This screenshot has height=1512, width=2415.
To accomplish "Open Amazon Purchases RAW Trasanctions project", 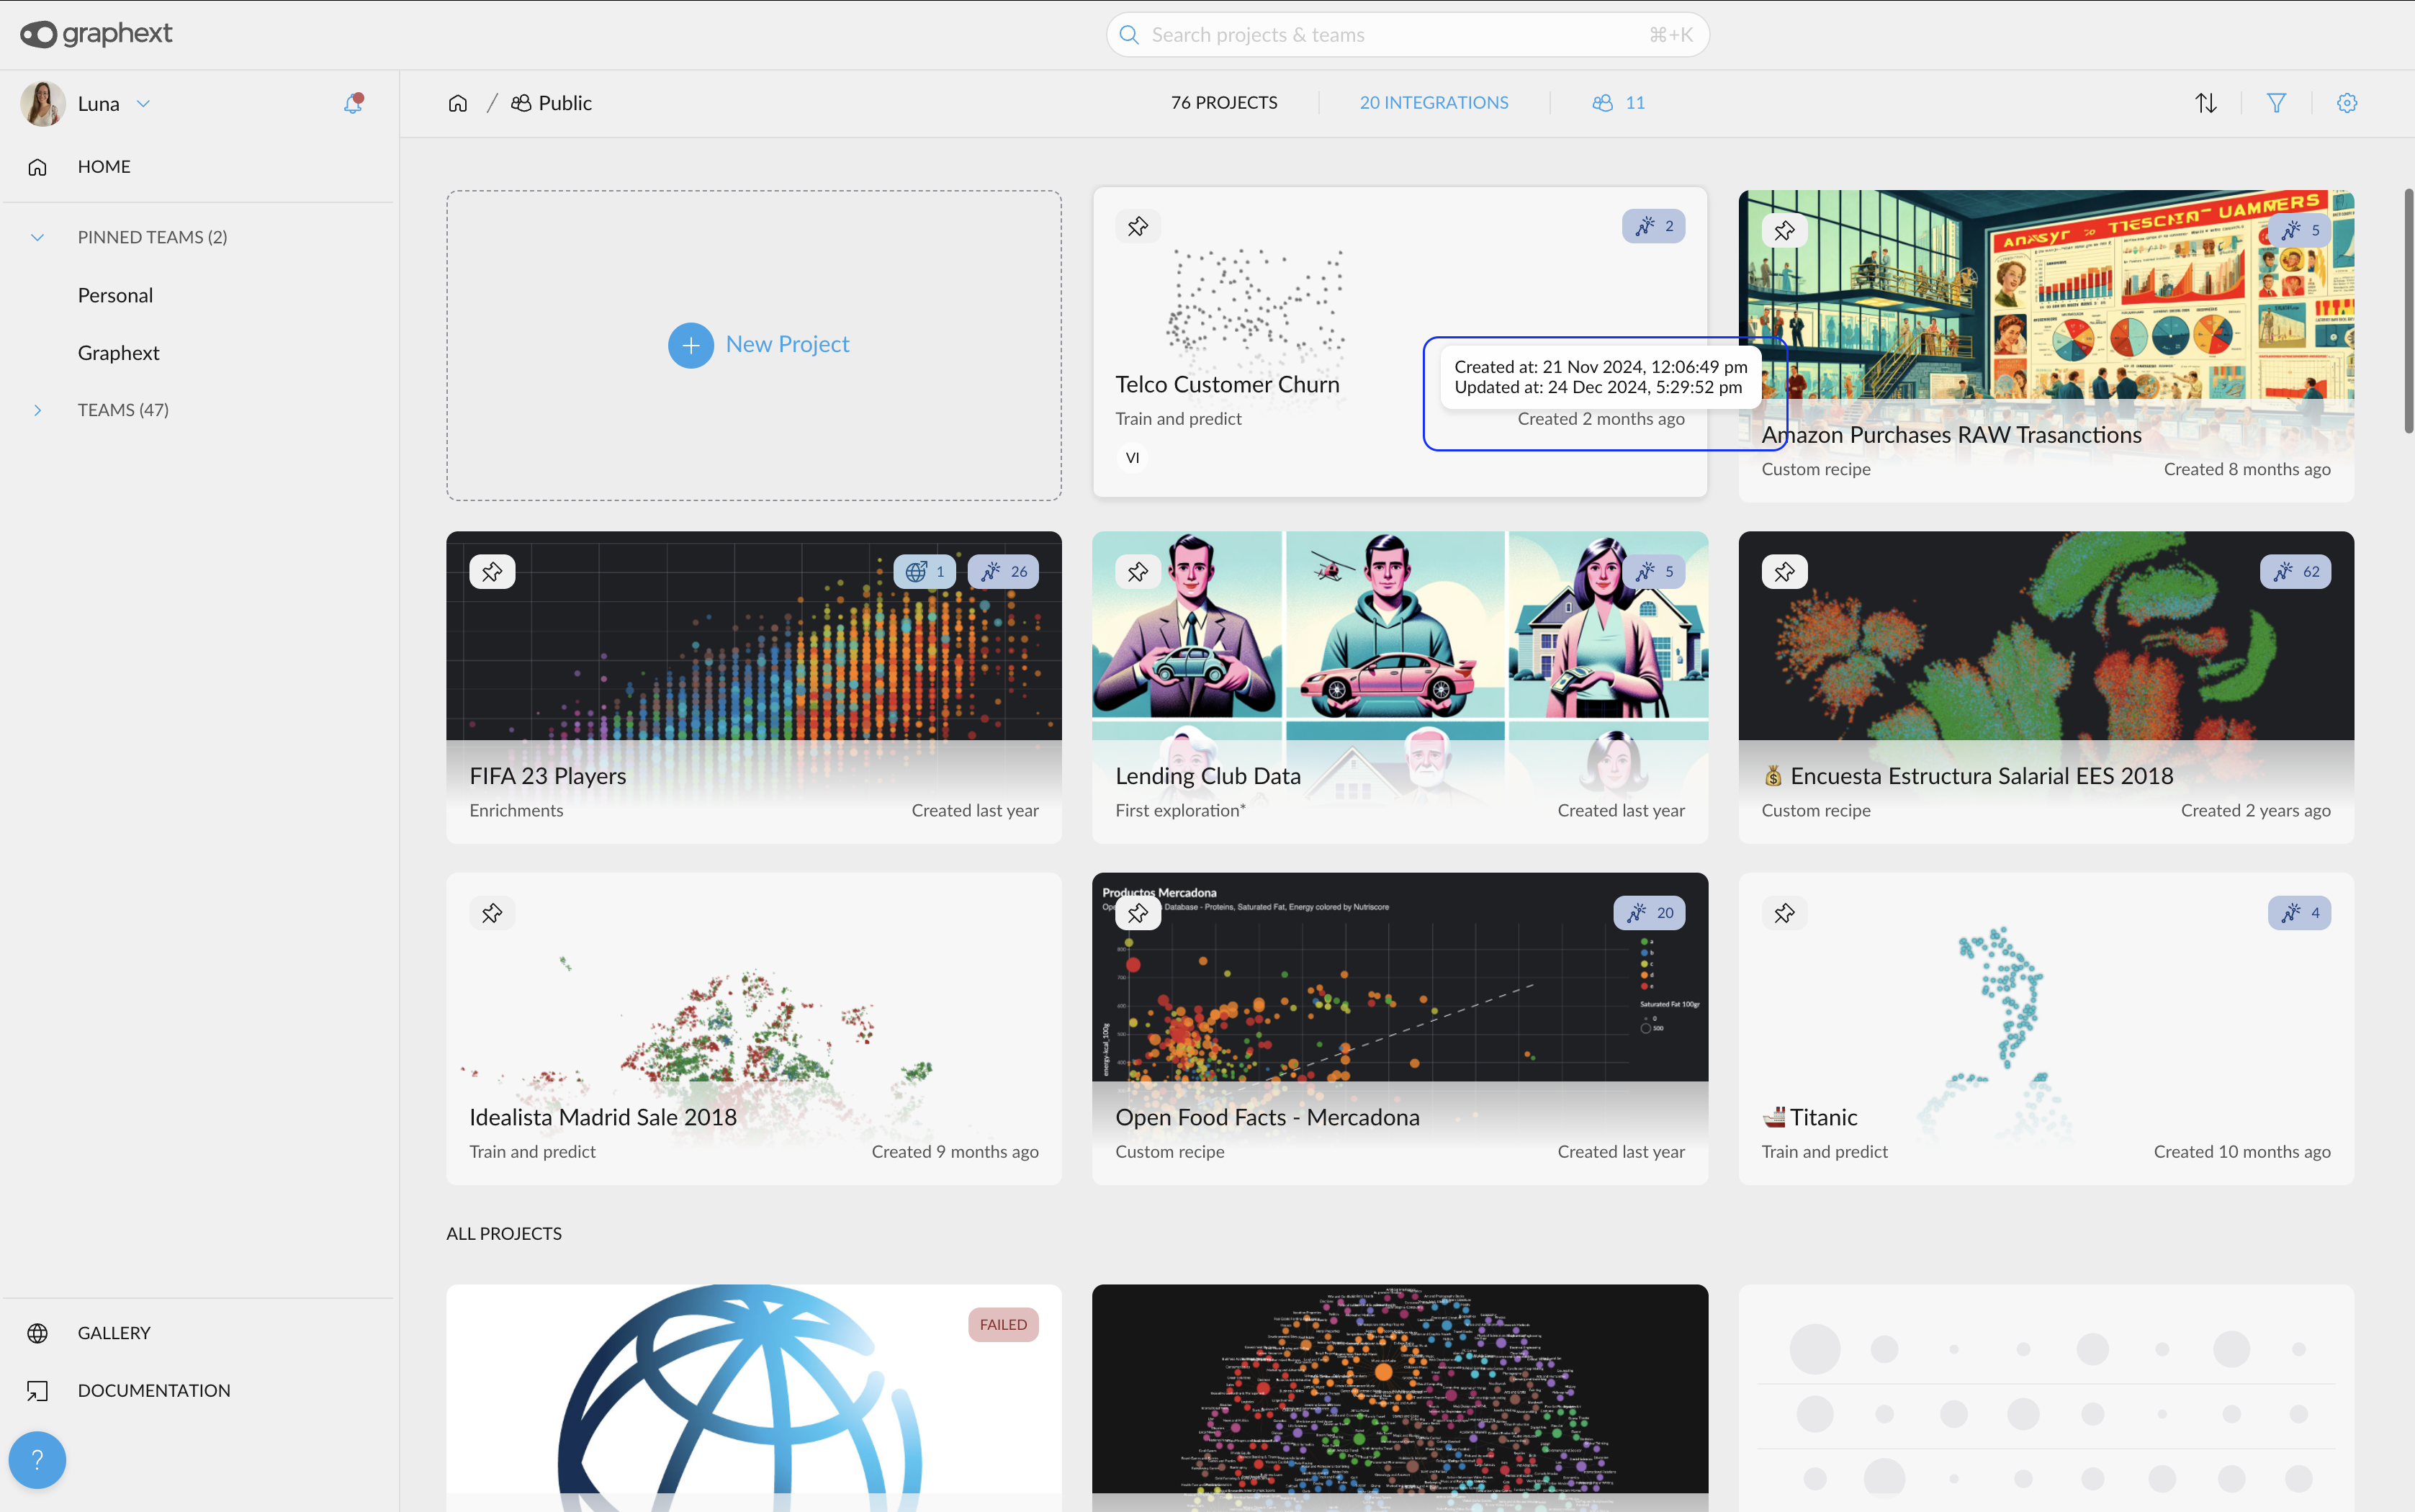I will pyautogui.click(x=1951, y=435).
